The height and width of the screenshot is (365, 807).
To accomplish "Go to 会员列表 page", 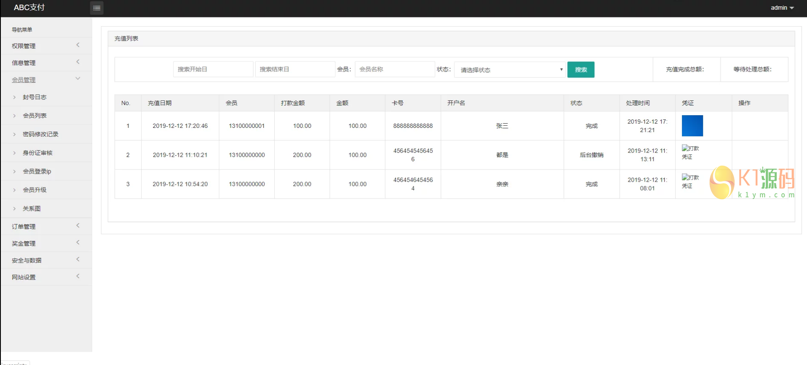I will pos(35,116).
